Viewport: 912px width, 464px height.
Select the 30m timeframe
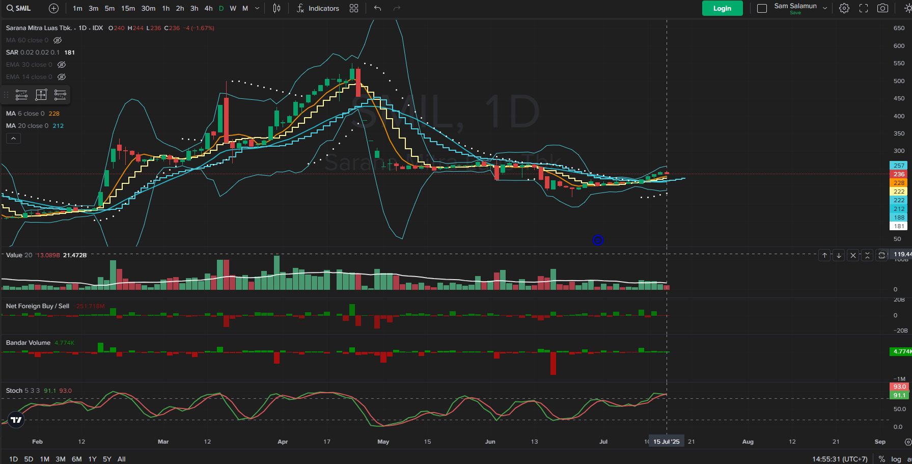coord(148,8)
